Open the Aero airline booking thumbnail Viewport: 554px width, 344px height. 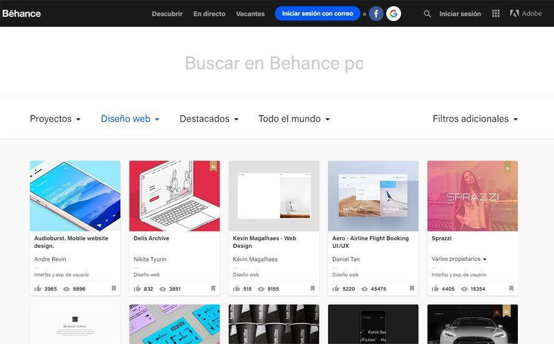pos(373,196)
